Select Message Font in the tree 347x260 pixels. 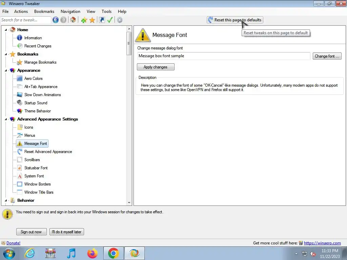pos(32,144)
